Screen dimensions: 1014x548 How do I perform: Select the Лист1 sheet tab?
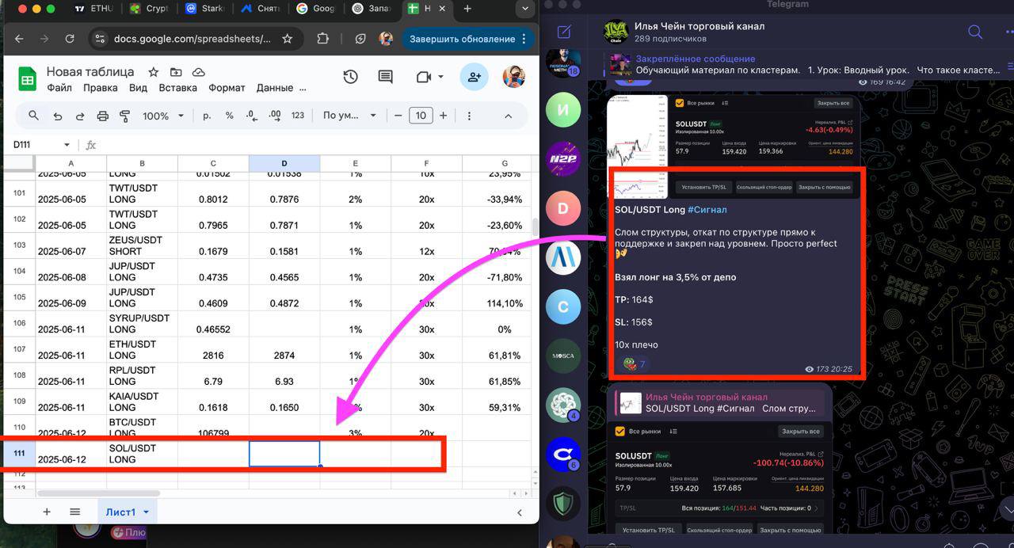120,512
